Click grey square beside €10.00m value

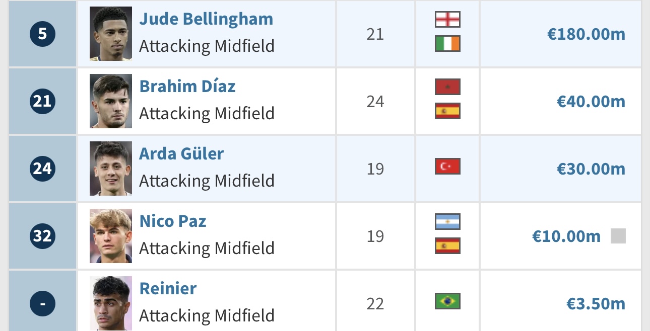click(x=618, y=236)
